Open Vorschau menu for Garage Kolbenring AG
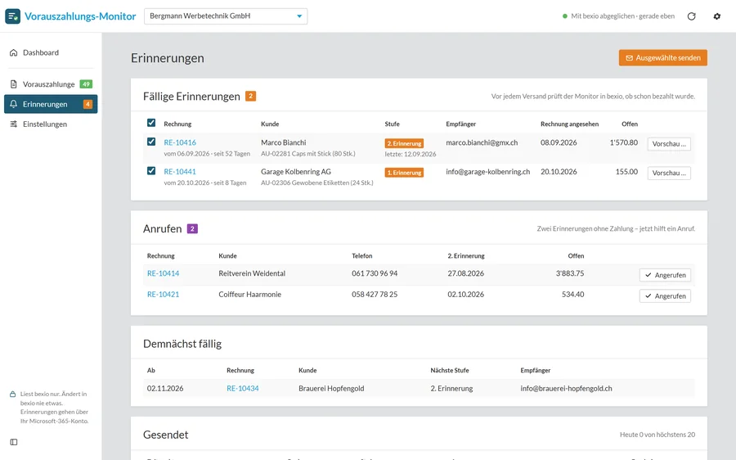The width and height of the screenshot is (736, 460). (669, 173)
